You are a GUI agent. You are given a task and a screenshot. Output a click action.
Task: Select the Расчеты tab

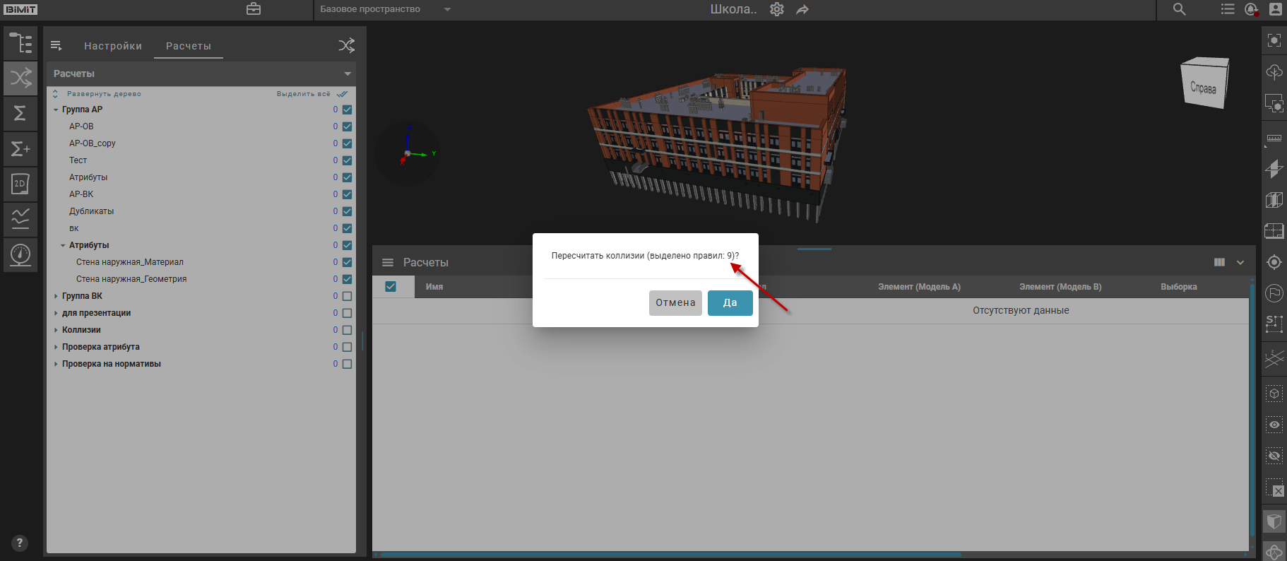click(188, 46)
